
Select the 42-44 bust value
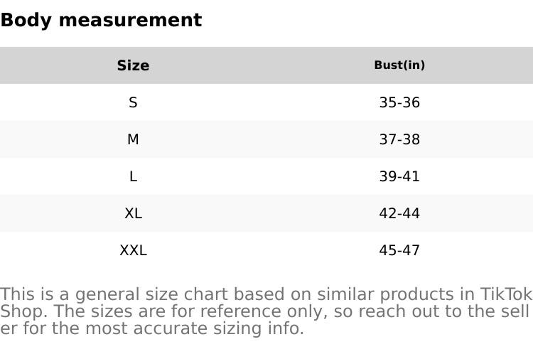(399, 213)
